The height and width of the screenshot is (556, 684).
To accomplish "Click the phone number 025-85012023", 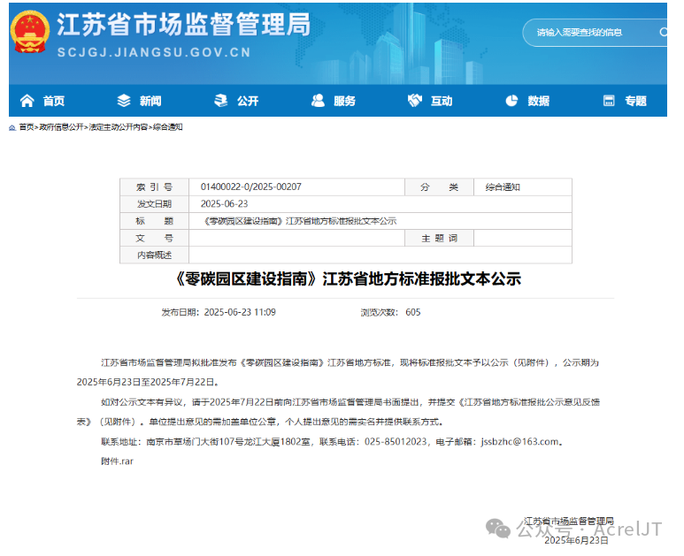I will (x=396, y=442).
